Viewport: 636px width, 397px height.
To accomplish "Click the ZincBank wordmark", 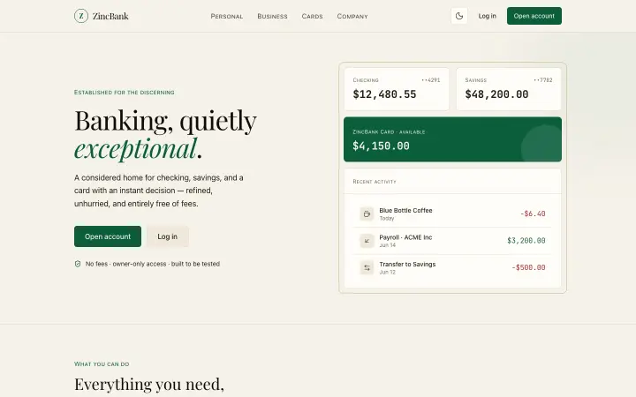I will (x=110, y=16).
